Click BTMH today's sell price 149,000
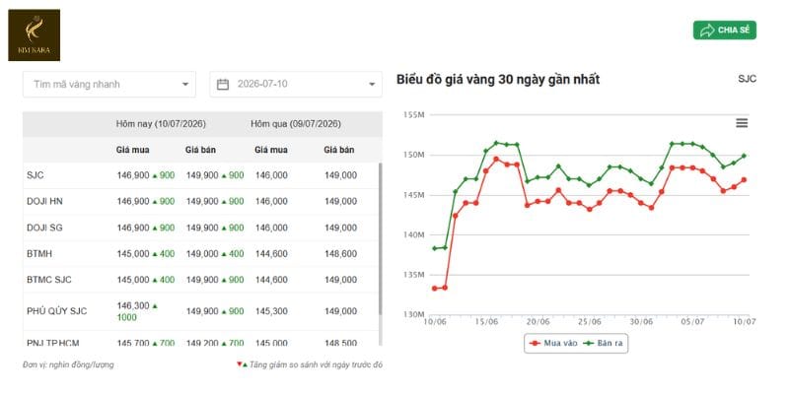 pyautogui.click(x=202, y=254)
